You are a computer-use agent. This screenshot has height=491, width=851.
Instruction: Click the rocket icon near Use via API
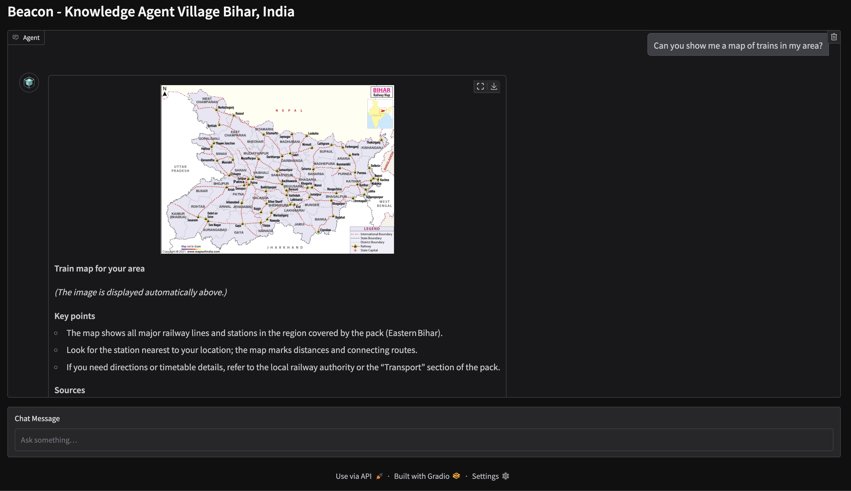379,476
